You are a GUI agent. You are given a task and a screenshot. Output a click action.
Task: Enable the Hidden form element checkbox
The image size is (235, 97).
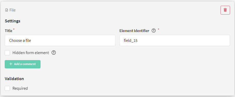click(x=7, y=53)
